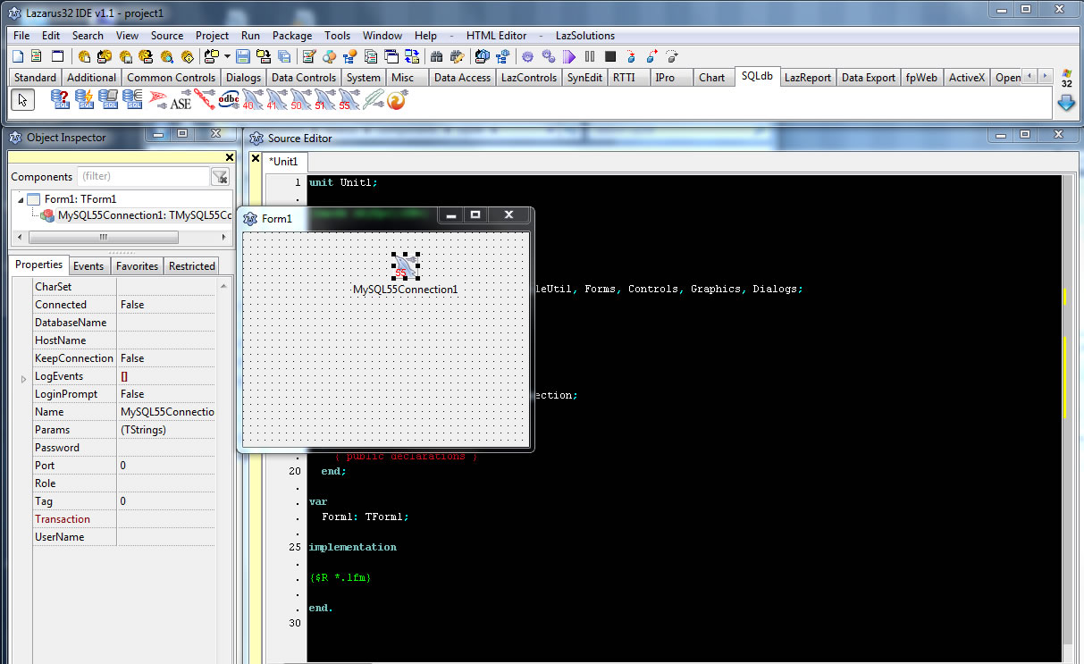Click the open folder toolbar icon
The image size is (1084, 664).
(211, 56)
